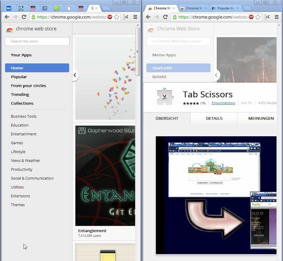The height and width of the screenshot is (261, 283).
Task: Collapse the left store carousel with arrow
Action: (x=75, y=75)
